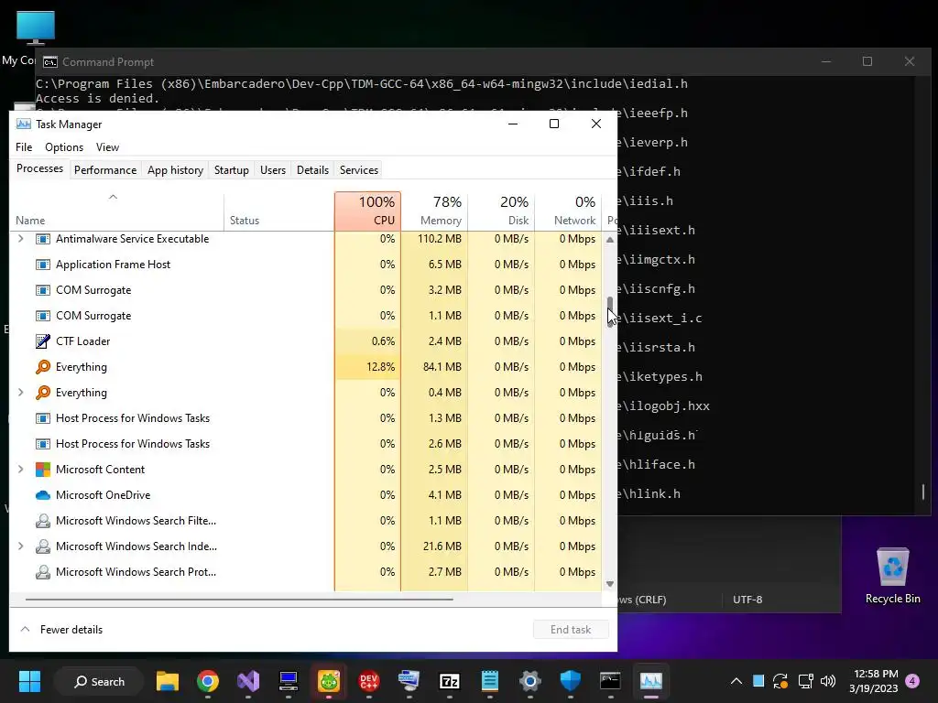Open Google Chrome from the taskbar
This screenshot has width=938, height=703.
(208, 681)
